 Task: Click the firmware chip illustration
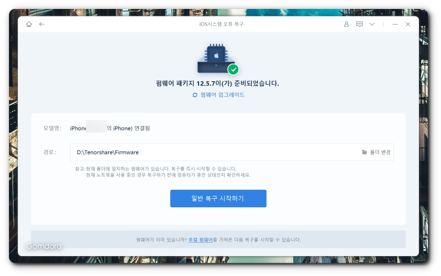(218, 59)
